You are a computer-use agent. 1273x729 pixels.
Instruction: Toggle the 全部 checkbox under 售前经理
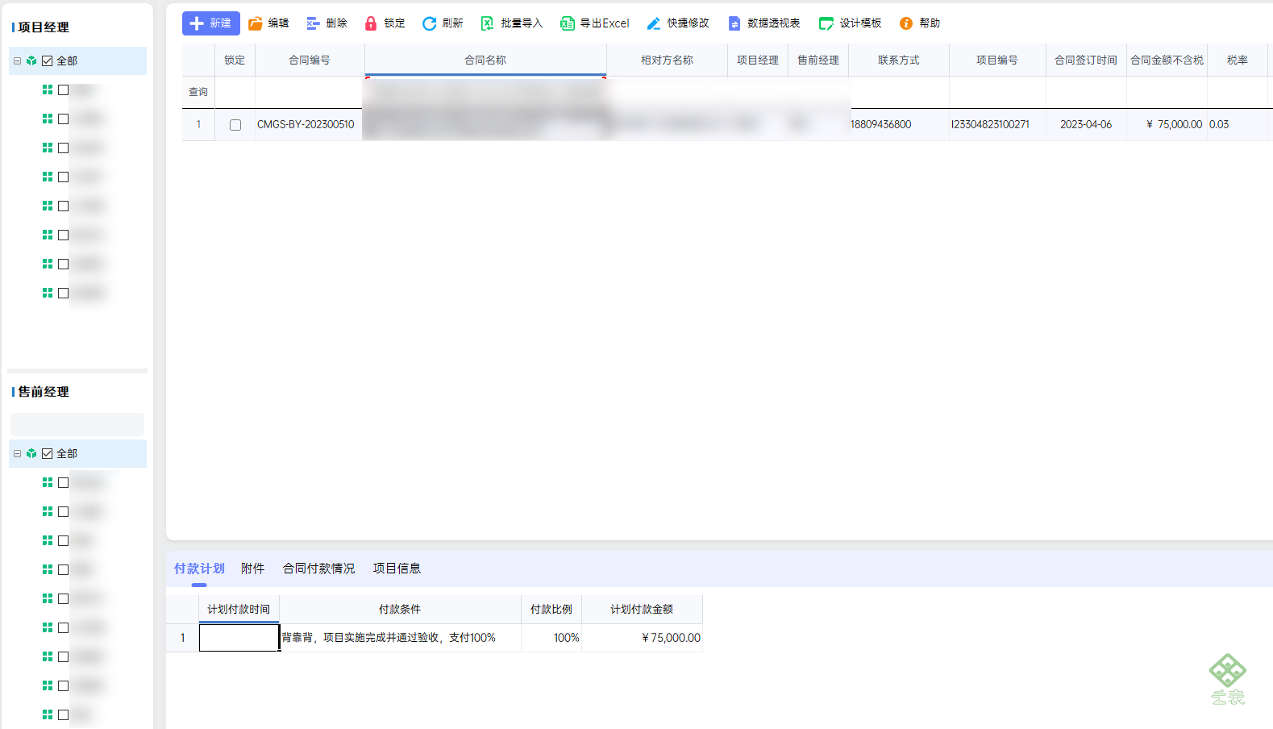coord(48,453)
